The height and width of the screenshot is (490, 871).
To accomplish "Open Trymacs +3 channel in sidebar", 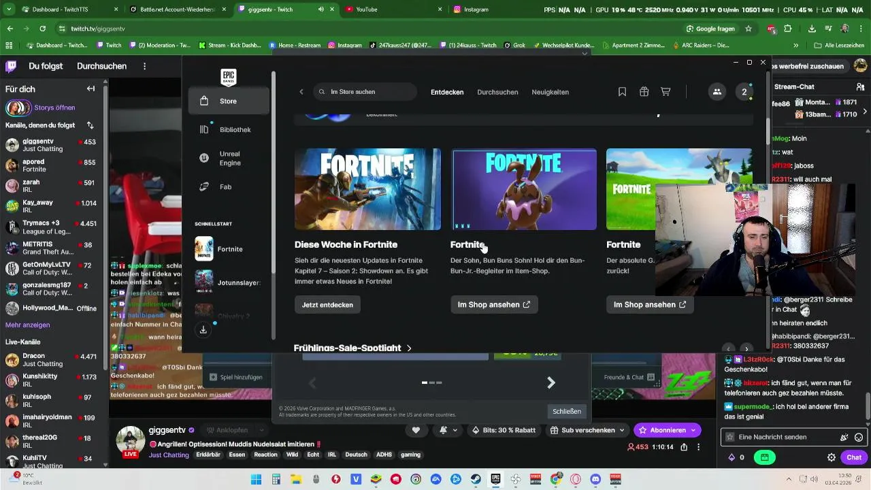I will (x=53, y=227).
